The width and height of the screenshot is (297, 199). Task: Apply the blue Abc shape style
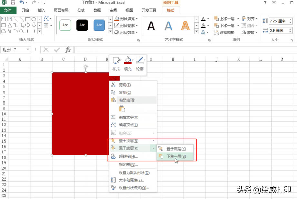pos(99,25)
